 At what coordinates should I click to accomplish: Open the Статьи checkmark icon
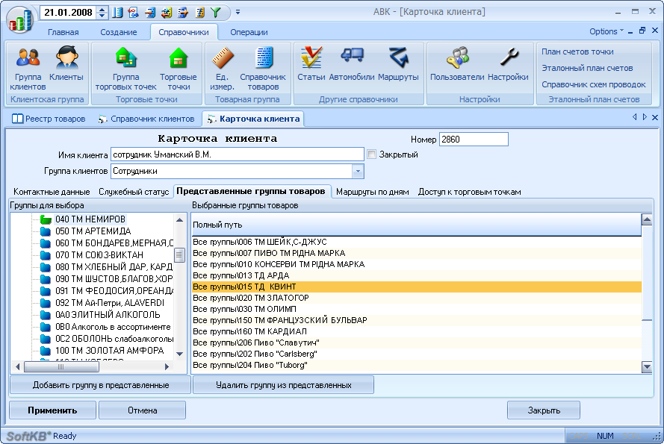311,64
